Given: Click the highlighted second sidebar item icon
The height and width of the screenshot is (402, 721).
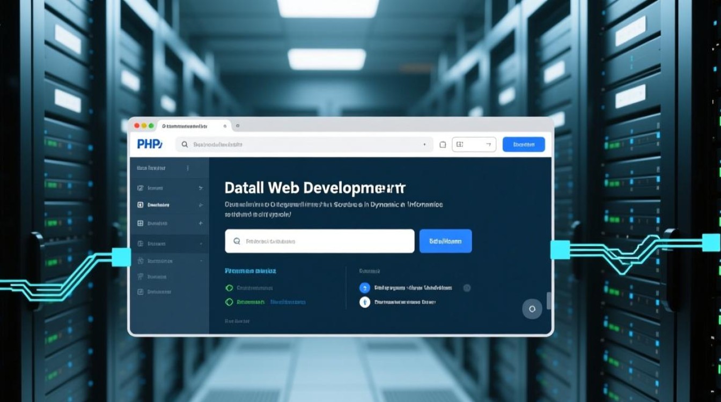Looking at the screenshot, I should click(141, 205).
